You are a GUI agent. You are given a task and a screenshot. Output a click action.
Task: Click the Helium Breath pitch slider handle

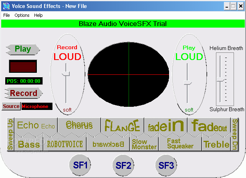221,80
